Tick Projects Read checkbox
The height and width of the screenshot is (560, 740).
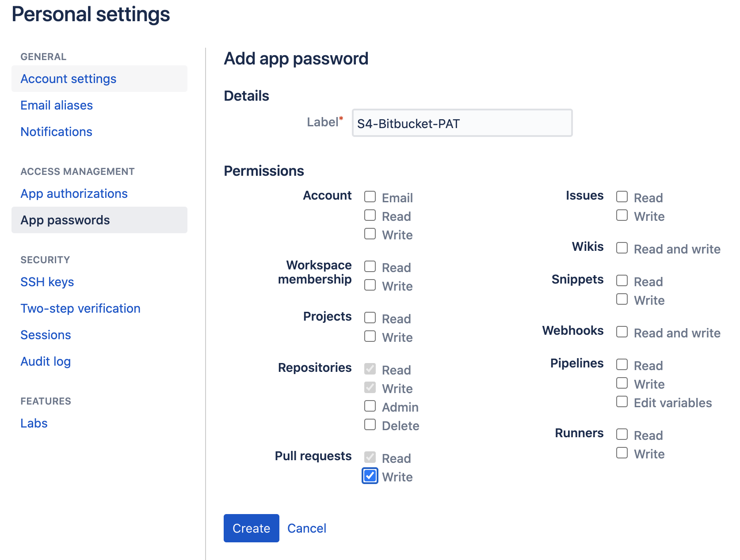tap(370, 318)
